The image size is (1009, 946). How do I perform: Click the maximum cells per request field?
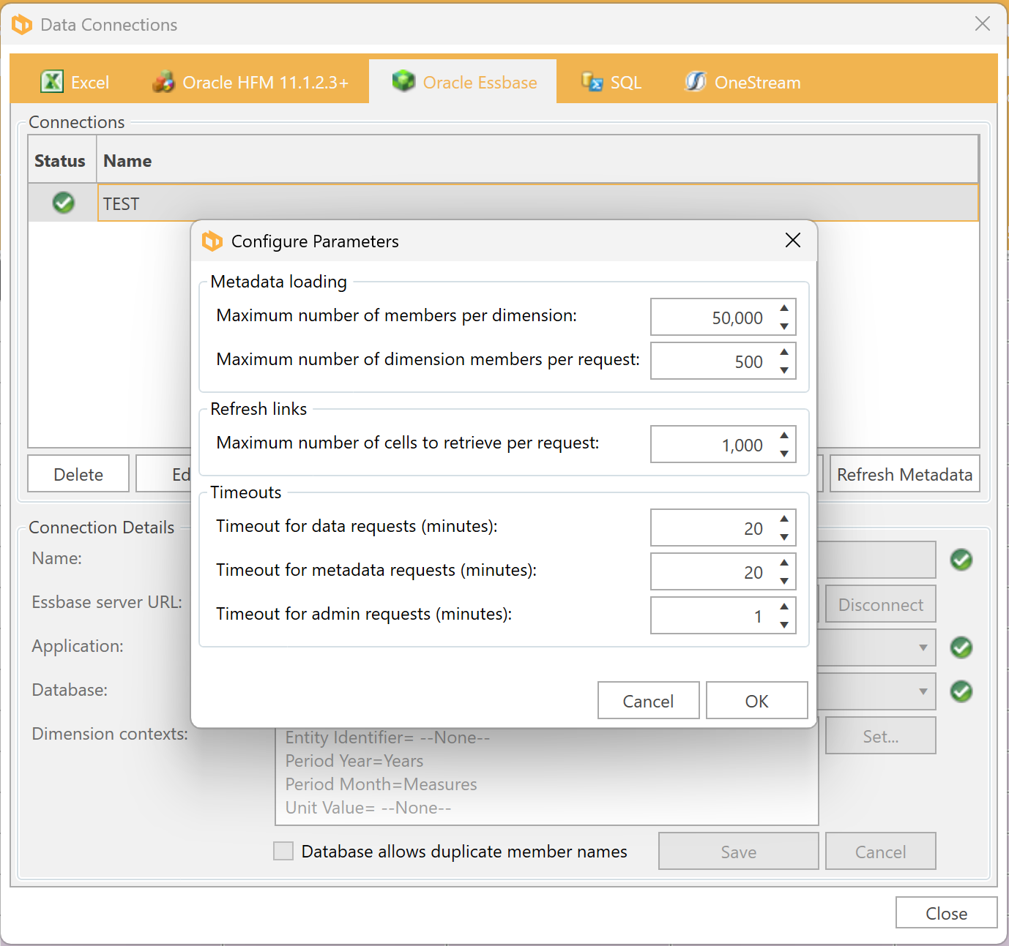710,445
